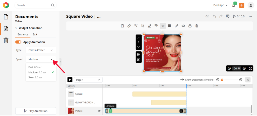Open the blank document sidebar icon

click(x=6, y=17)
